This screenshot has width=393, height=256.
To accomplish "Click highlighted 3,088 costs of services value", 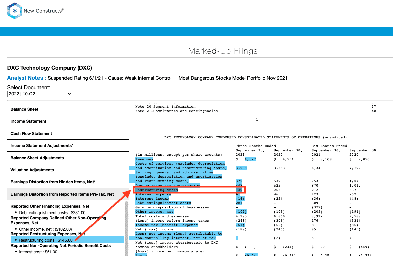I will [x=241, y=168].
